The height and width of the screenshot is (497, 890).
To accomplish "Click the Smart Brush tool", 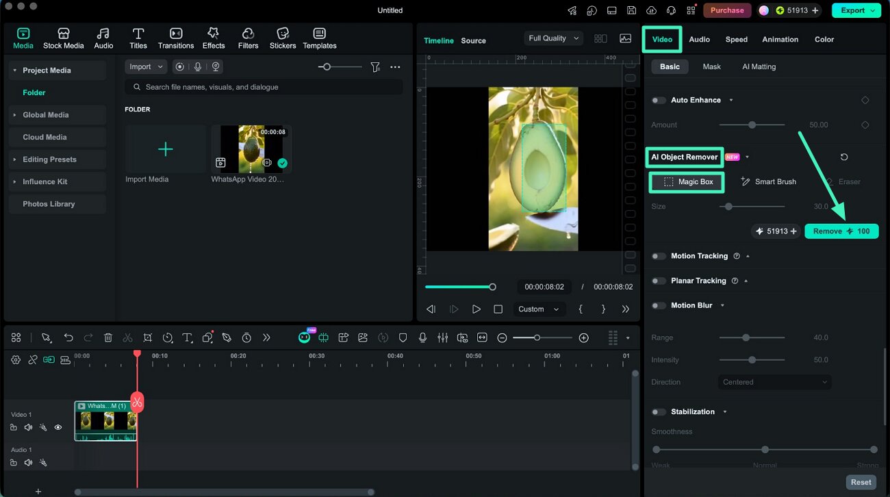I will (x=769, y=182).
